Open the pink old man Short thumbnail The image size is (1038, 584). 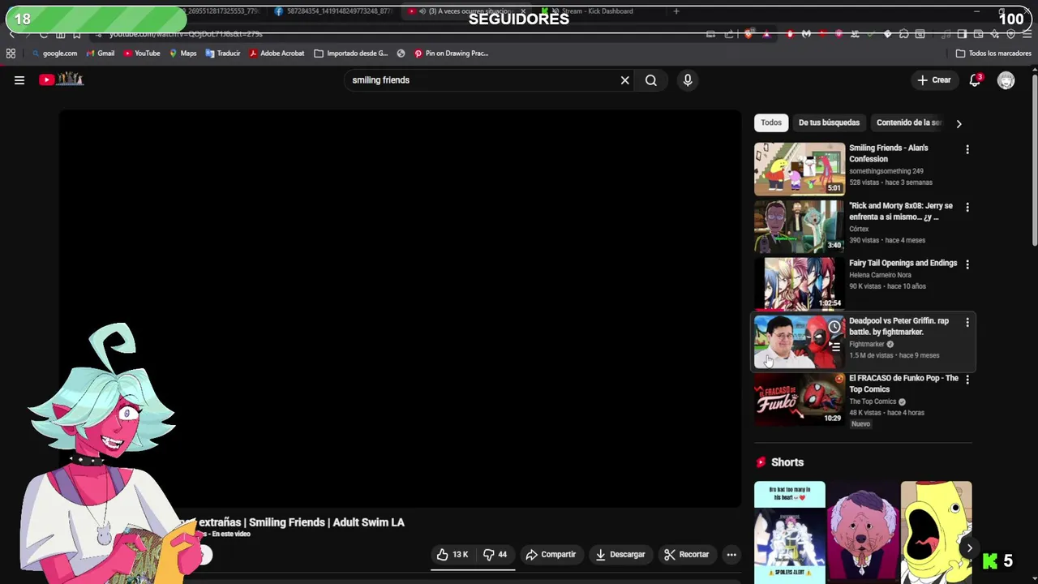coord(863,532)
